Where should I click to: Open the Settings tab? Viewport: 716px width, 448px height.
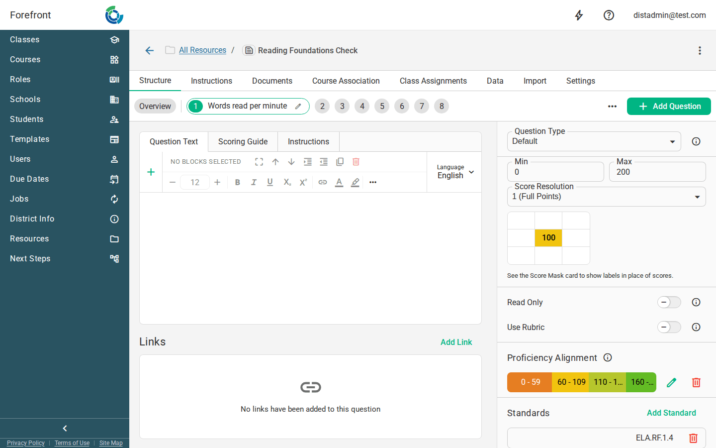[581, 81]
